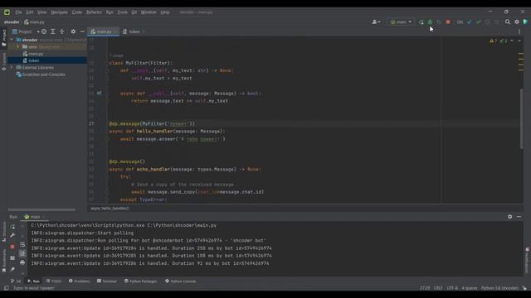Image resolution: width=531 pixels, height=298 pixels.
Task: Click Collapse All icon in Project panel
Action: point(62,31)
